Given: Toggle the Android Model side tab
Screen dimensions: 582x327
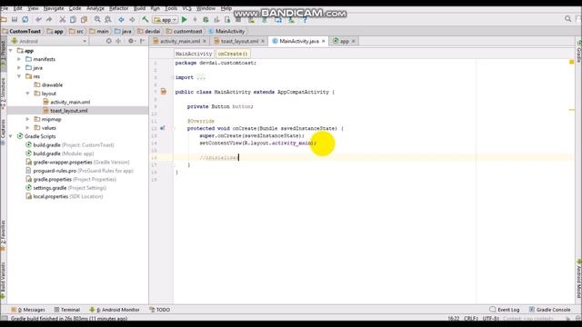Looking at the screenshot, I should [578, 279].
